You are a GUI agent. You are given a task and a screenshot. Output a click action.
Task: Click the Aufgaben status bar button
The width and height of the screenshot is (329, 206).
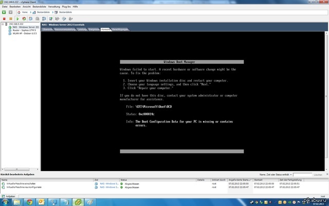point(9,196)
